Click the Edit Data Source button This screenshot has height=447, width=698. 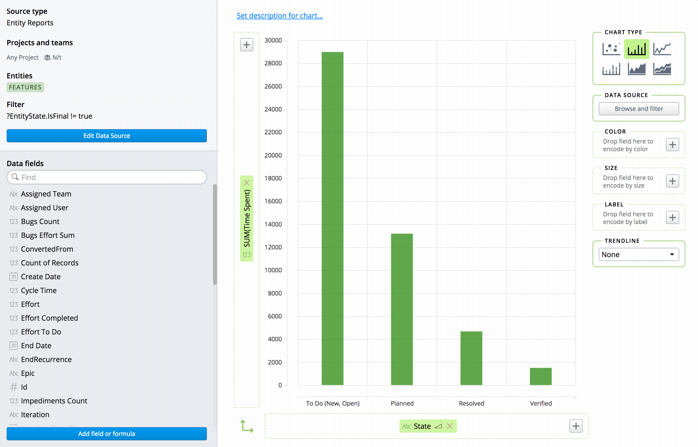tap(106, 135)
